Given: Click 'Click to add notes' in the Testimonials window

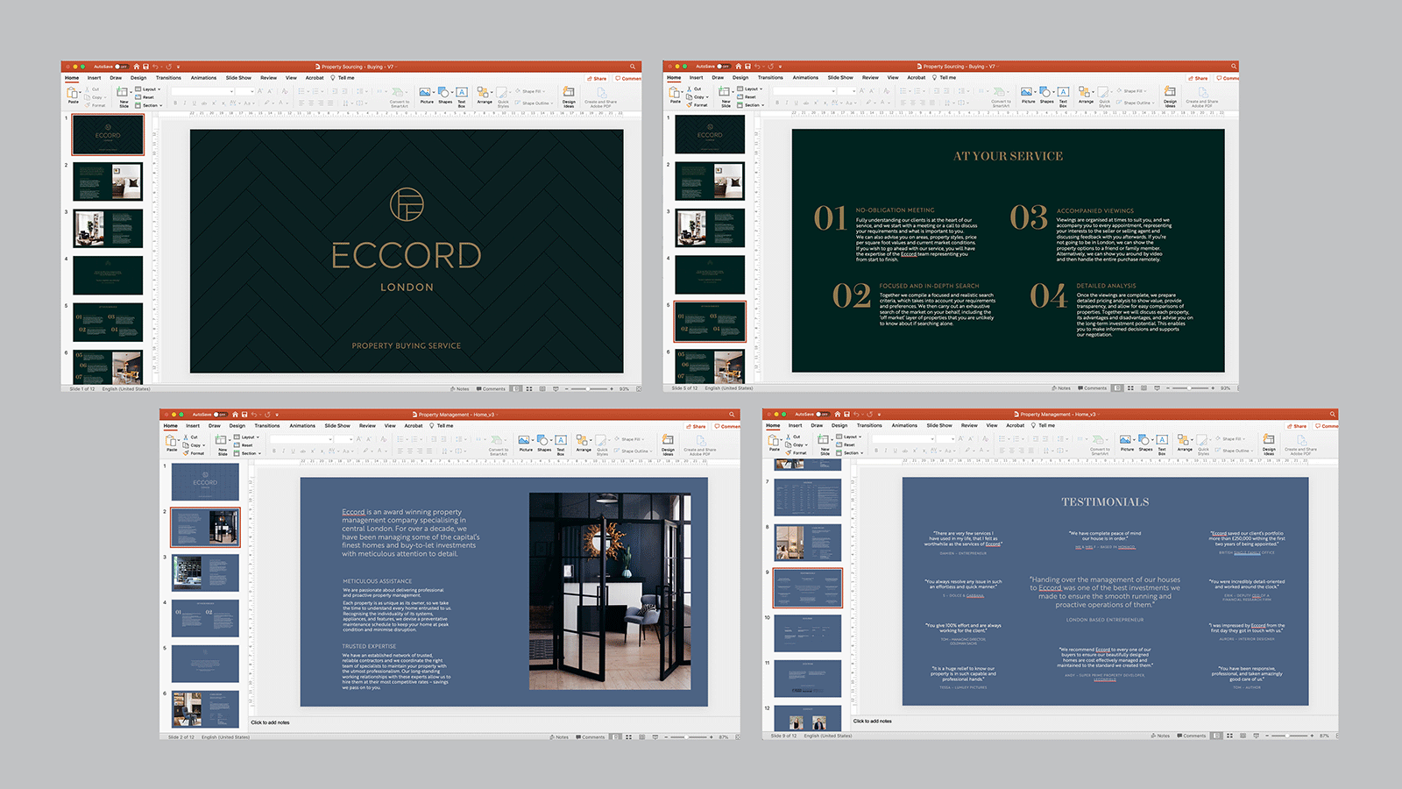Looking at the screenshot, I should click(872, 721).
